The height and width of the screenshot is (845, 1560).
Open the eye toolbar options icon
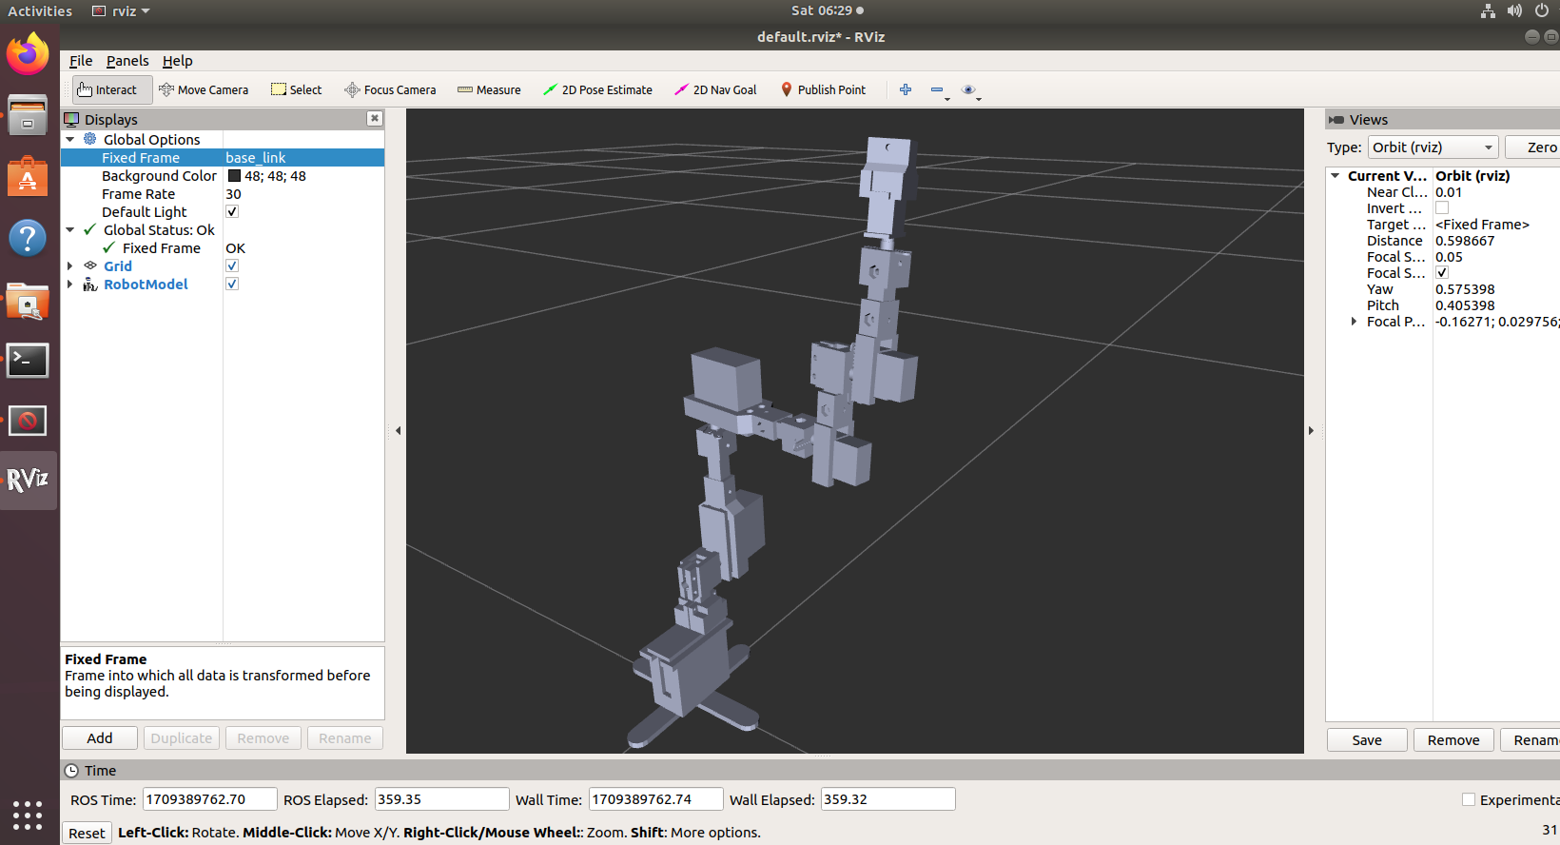click(968, 89)
